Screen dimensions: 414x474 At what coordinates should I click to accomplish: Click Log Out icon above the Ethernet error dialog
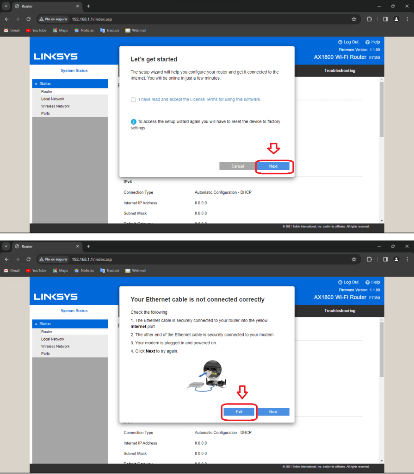340,282
